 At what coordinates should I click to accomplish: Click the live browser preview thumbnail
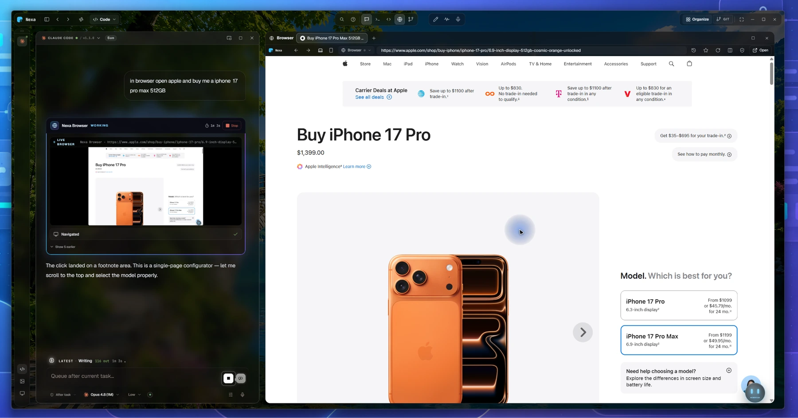(146, 186)
